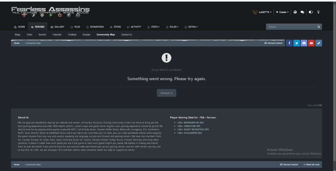This screenshot has height=171, width=336.
Task: Open =F|A= HARDCORE XPS stats
Action: (188, 126)
